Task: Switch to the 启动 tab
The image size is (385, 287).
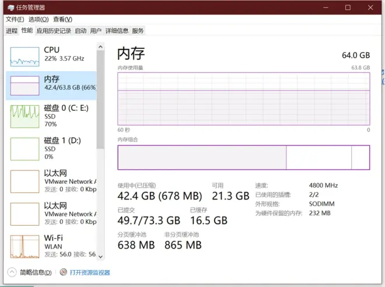Action: pyautogui.click(x=80, y=31)
